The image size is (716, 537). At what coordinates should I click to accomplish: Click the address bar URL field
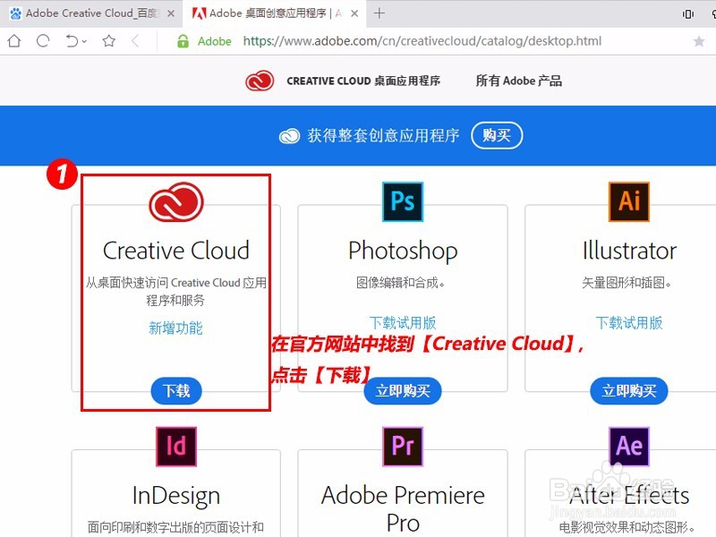pyautogui.click(x=403, y=40)
